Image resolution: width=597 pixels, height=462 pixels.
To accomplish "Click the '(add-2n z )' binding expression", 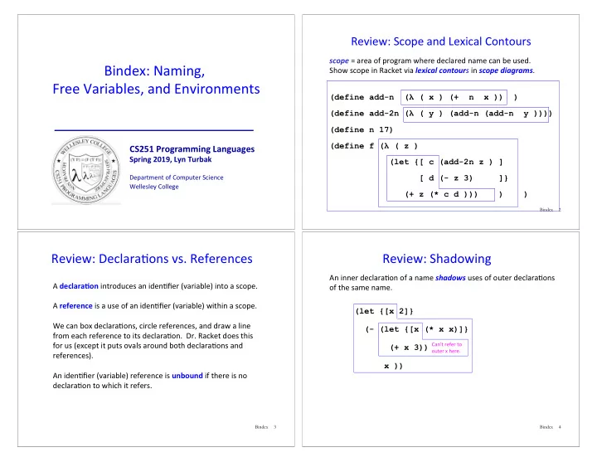I will pyautogui.click(x=466, y=162).
